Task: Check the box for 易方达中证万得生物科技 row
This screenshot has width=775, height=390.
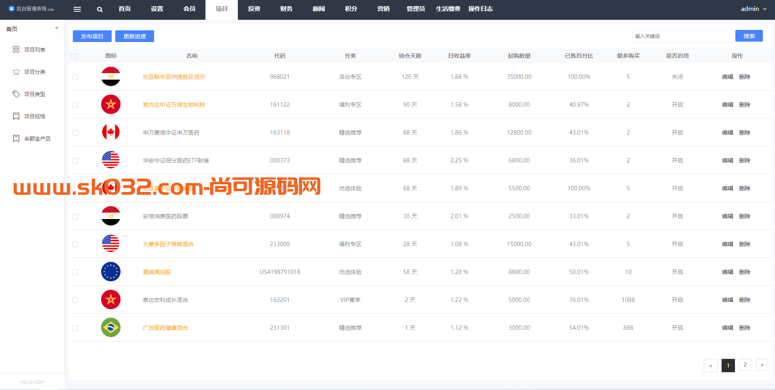Action: point(75,105)
